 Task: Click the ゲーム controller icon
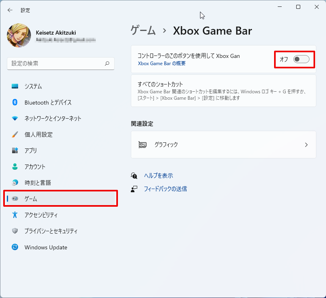tap(15, 198)
